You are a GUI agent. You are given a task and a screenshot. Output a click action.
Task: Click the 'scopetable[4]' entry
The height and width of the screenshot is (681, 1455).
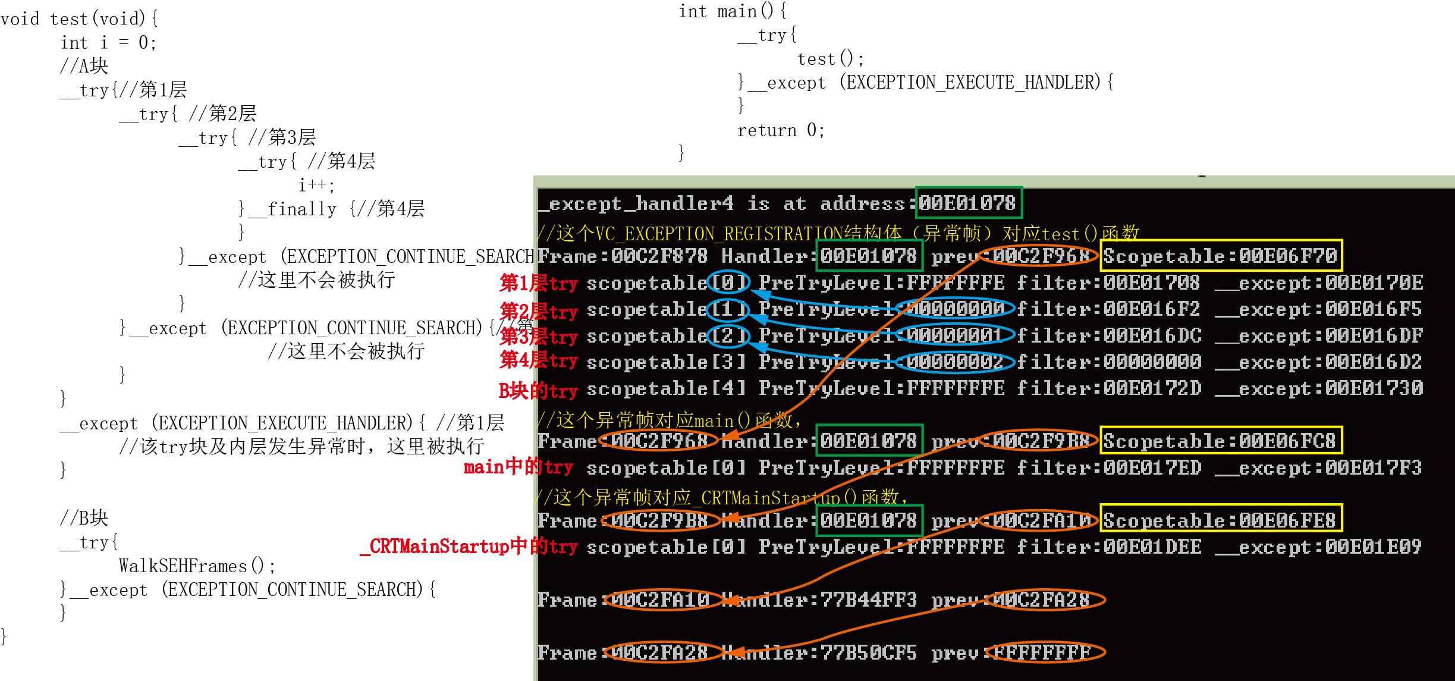coord(667,388)
